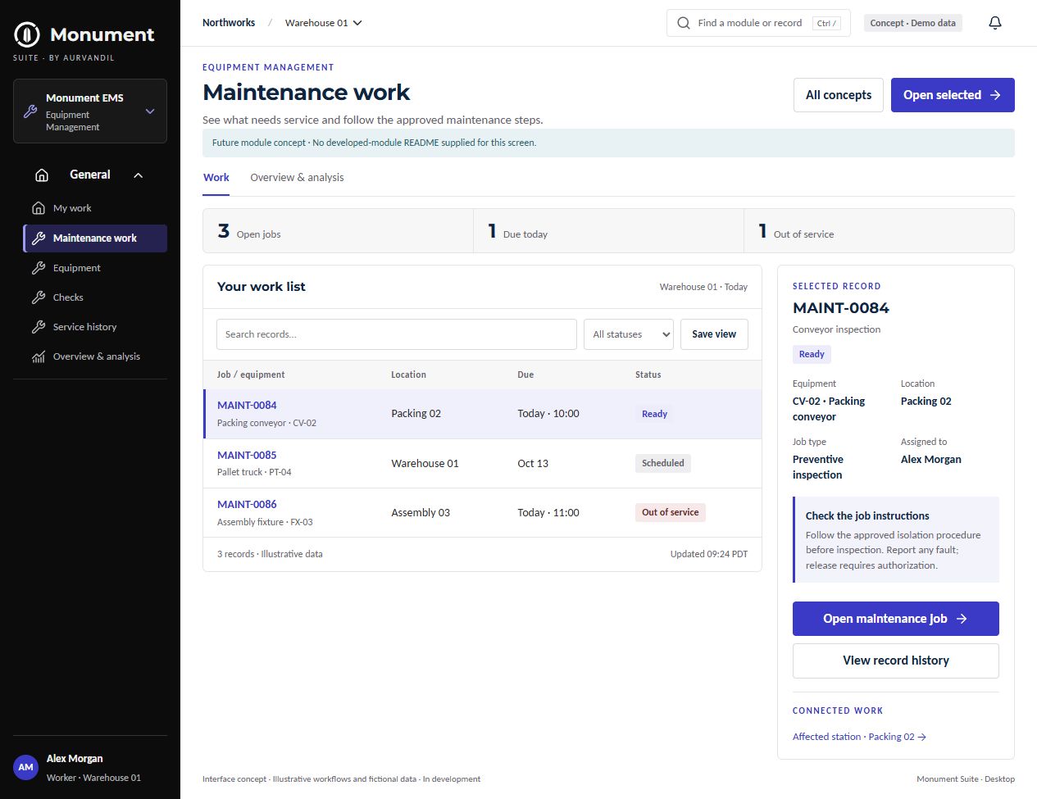Click the Today · 11:00 due cell
The height and width of the screenshot is (799, 1037).
click(548, 513)
